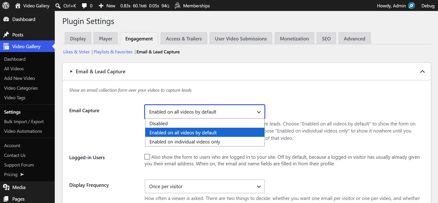The width and height of the screenshot is (438, 203).
Task: Click the Contact Us sidebar link
Action: click(x=15, y=155)
